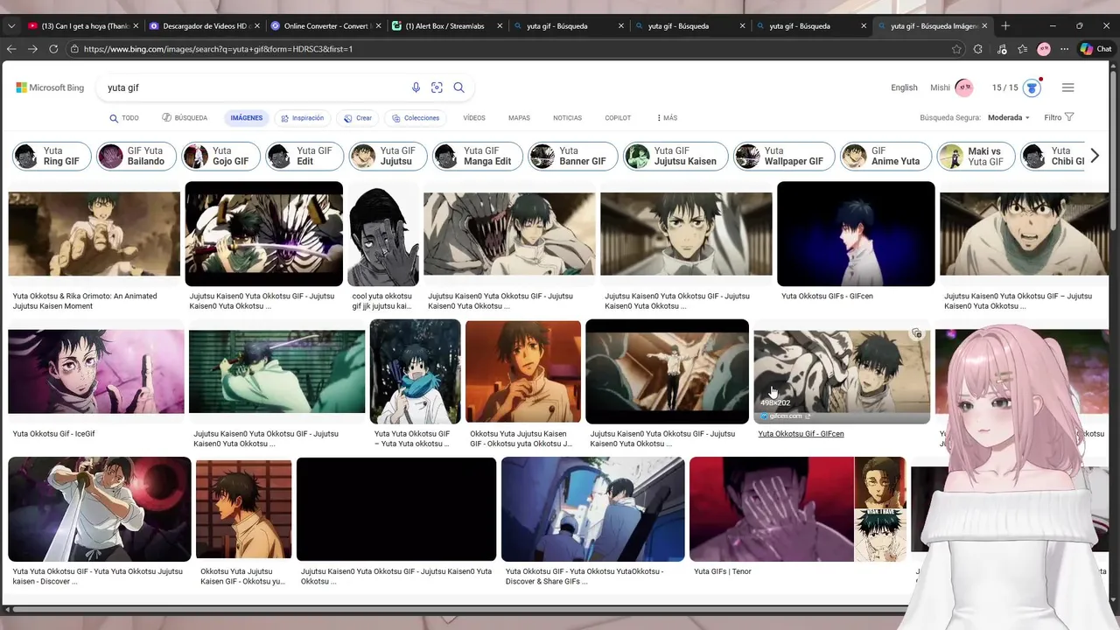Image resolution: width=1120 pixels, height=630 pixels.
Task: Open Yuta Okkotsu & Rika Orimoto thumbnail
Action: pos(94,234)
